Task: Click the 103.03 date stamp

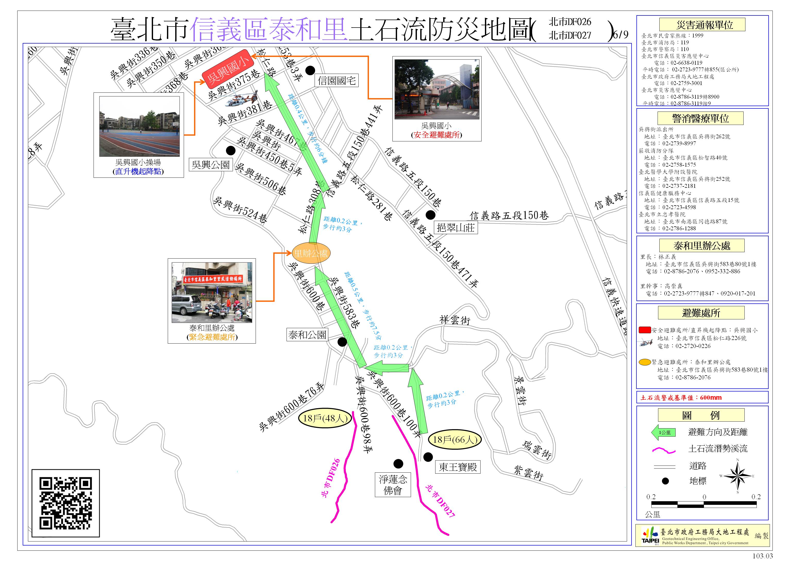Action: click(x=762, y=556)
